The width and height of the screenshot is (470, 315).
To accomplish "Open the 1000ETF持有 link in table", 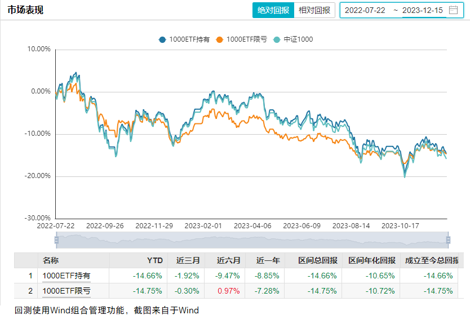I will pyautogui.click(x=66, y=276).
